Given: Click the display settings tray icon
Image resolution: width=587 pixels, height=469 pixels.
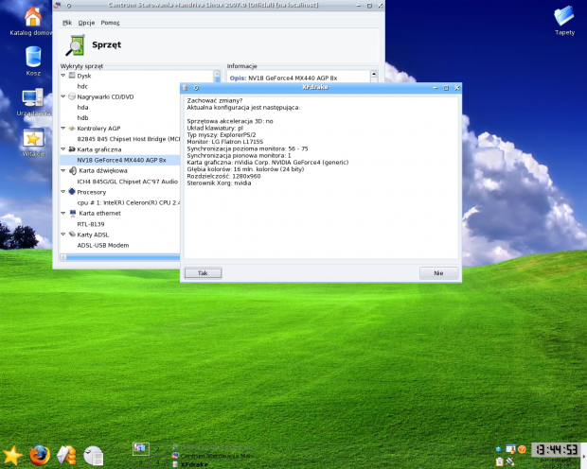Looking at the screenshot, I should coord(510,449).
